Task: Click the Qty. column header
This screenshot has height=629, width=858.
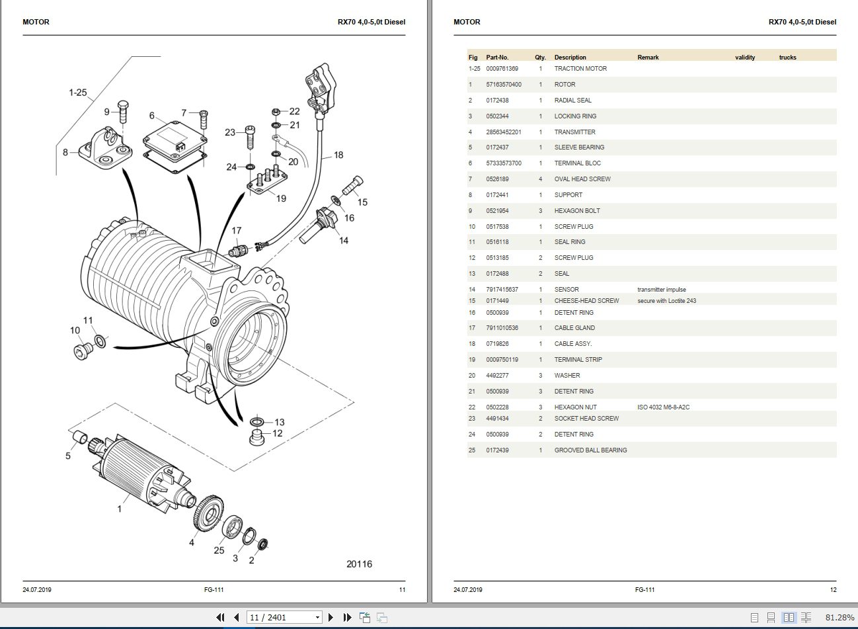Action: (541, 58)
